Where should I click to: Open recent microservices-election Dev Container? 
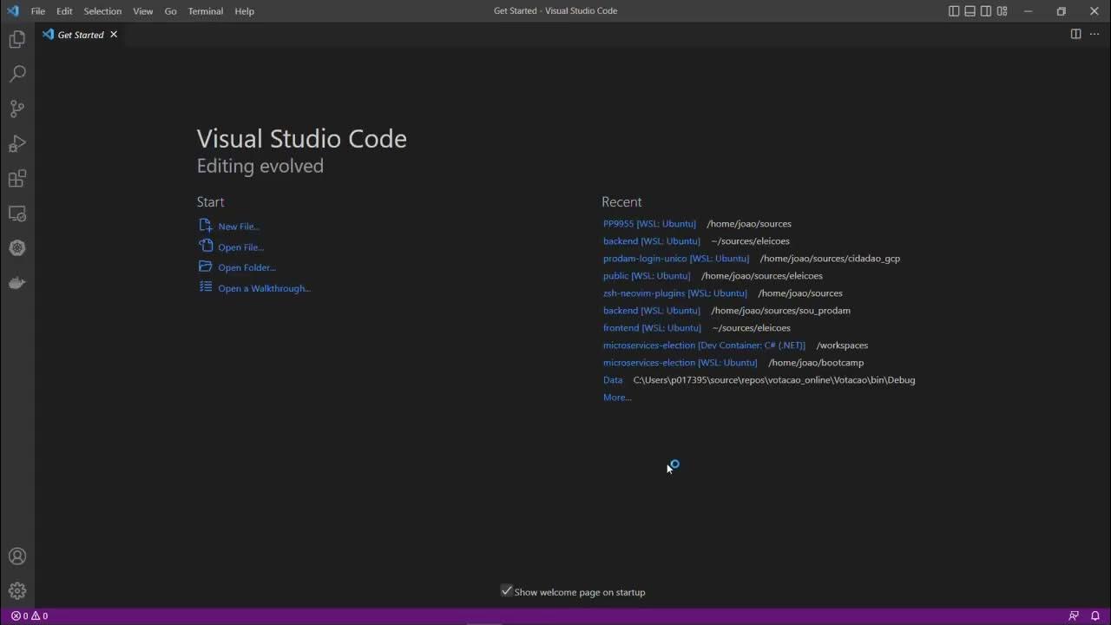click(x=704, y=345)
